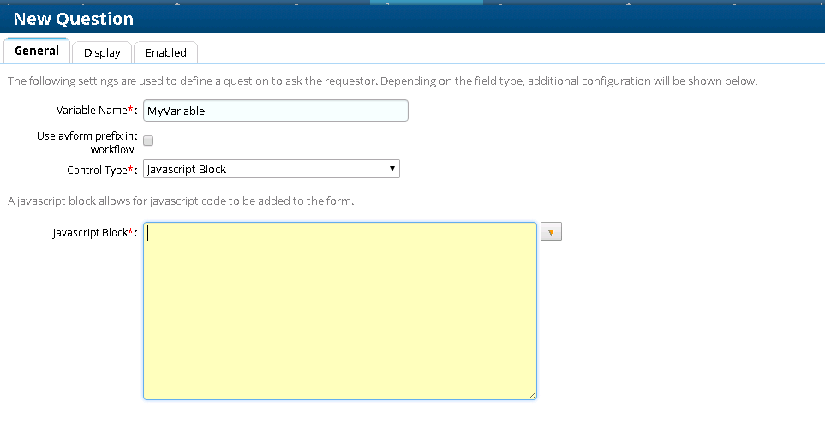Switch to the General tab
Screen dimensions: 825x437
[x=37, y=51]
